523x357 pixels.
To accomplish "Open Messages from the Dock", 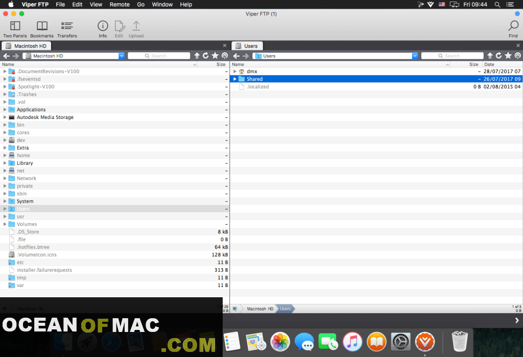I will point(304,342).
